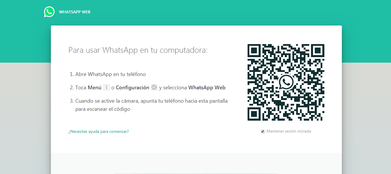Click the WHATSAPP WEB header title
This screenshot has height=174, width=391.
click(x=75, y=12)
